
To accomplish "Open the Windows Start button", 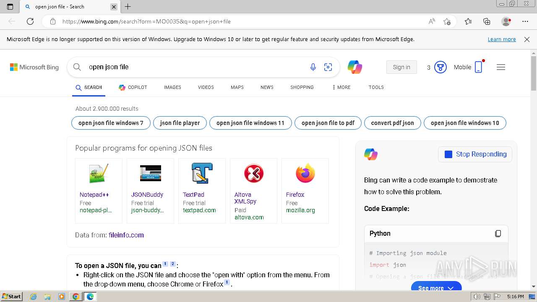I will coord(12,297).
